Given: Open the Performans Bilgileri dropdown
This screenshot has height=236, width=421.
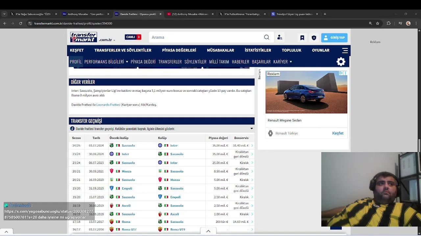Looking at the screenshot, I should point(106,62).
